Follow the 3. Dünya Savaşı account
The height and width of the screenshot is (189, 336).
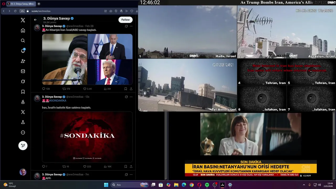(x=125, y=20)
